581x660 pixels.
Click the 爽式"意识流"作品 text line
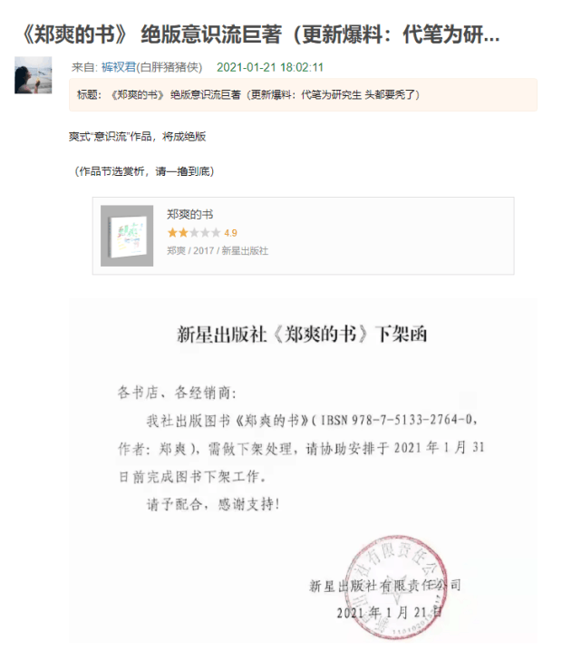(137, 136)
